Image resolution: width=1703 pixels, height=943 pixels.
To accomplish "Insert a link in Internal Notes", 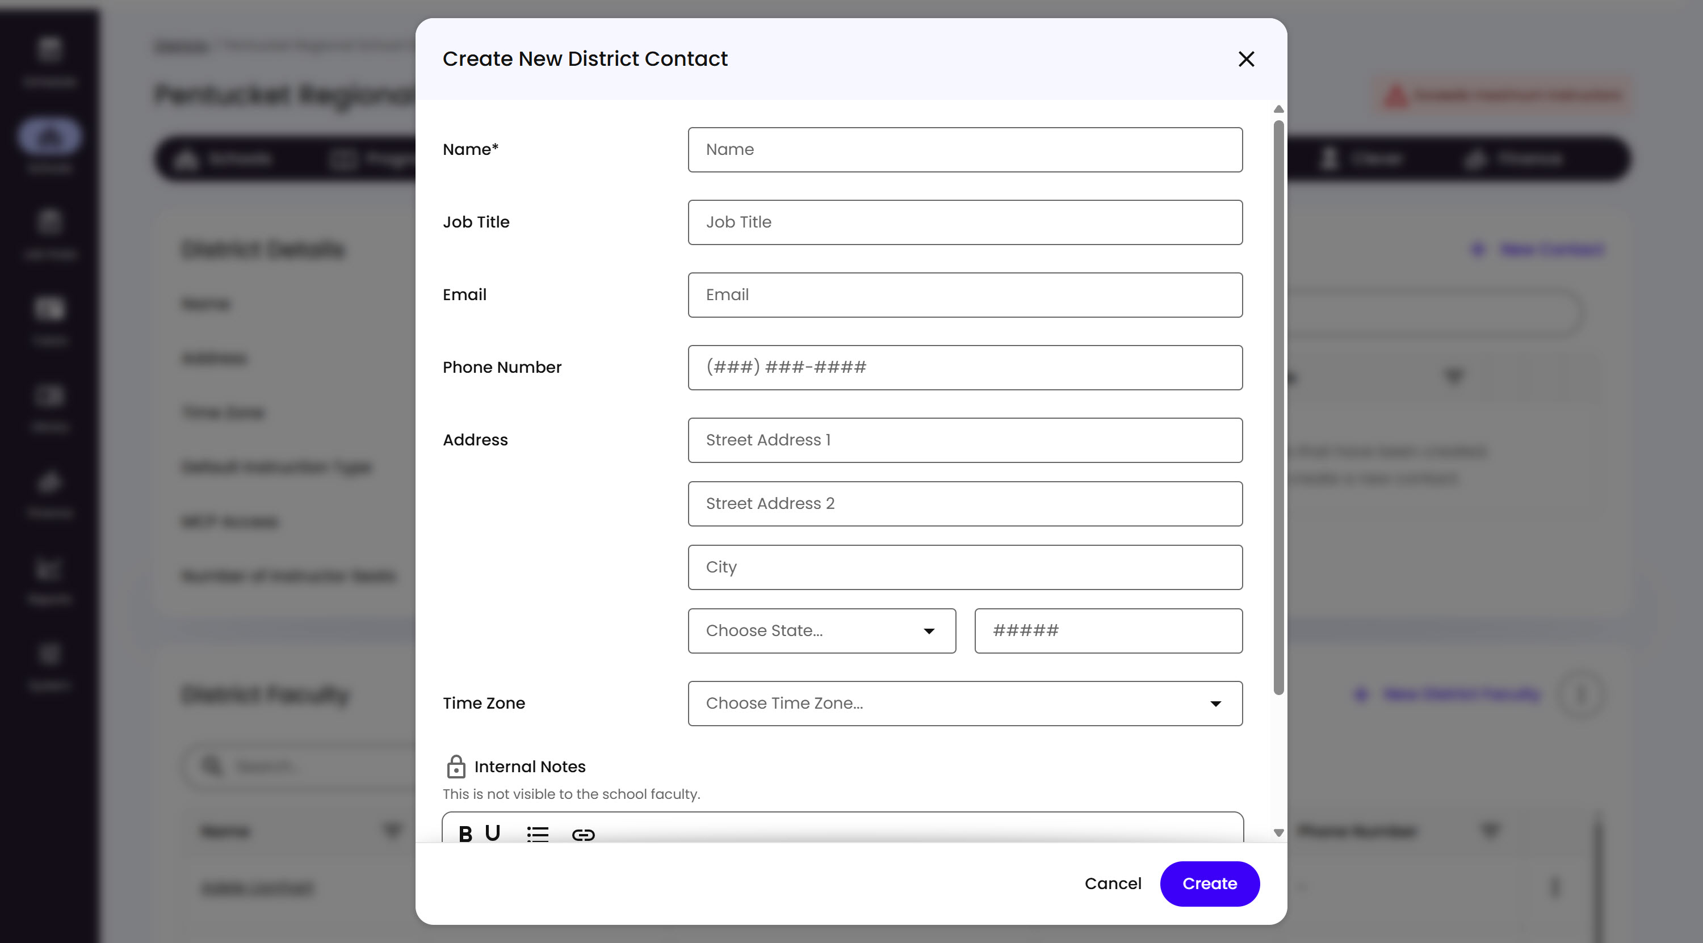I will pos(583,835).
